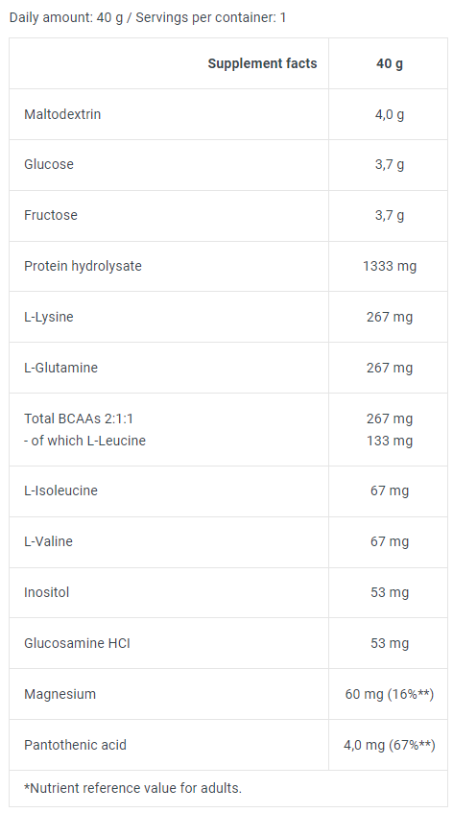
Task: Click the L-Valine row label
Action: tap(48, 541)
